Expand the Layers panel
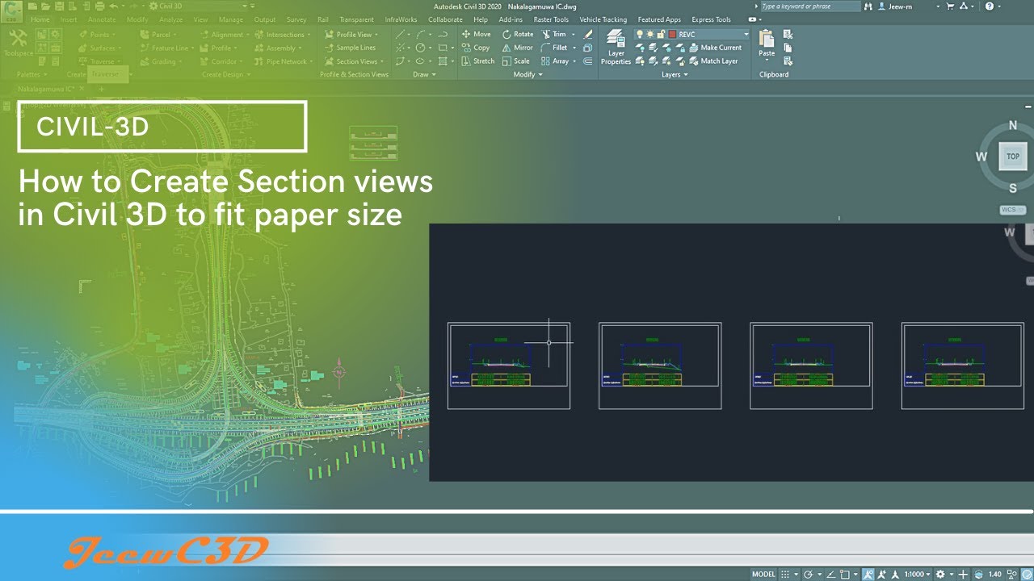This screenshot has width=1034, height=581. 675,74
